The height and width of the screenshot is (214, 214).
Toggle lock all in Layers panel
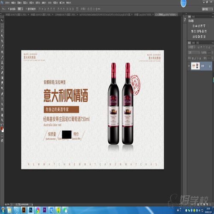tap(200, 58)
